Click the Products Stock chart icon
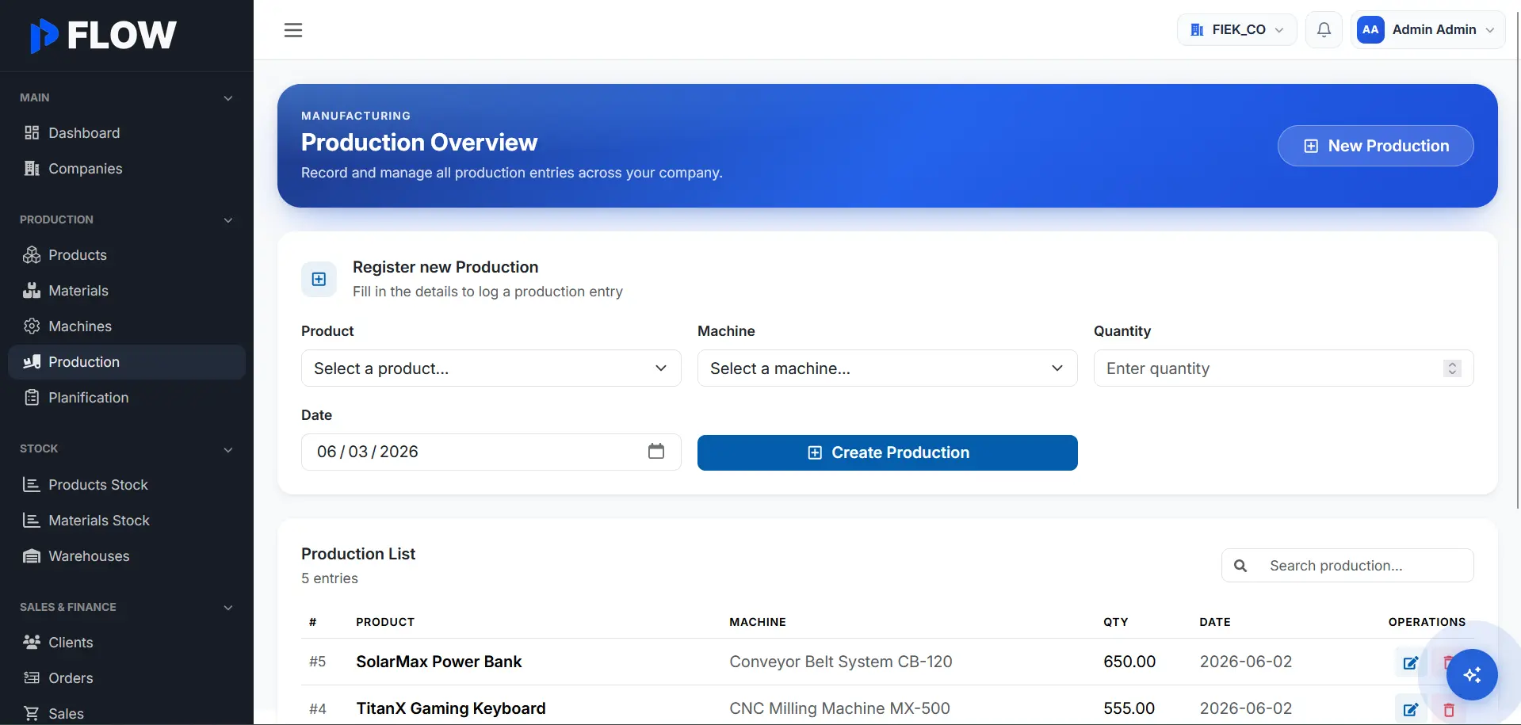This screenshot has width=1521, height=725. (x=32, y=484)
